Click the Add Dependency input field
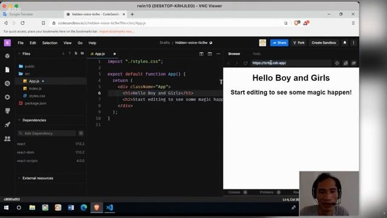Screen dimensions: 387x218 point(47,133)
